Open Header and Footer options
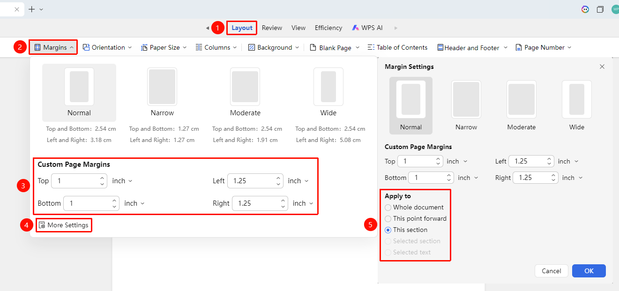Viewport: 619px width, 291px height. point(472,47)
